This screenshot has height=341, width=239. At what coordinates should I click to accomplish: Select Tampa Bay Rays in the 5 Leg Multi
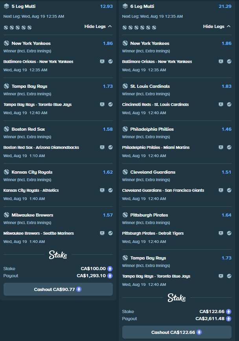pos(29,86)
